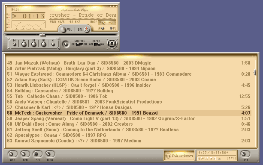The height and width of the screenshot is (165, 263).
Task: Stop playback with the stop knob
Action: tap(44, 44)
